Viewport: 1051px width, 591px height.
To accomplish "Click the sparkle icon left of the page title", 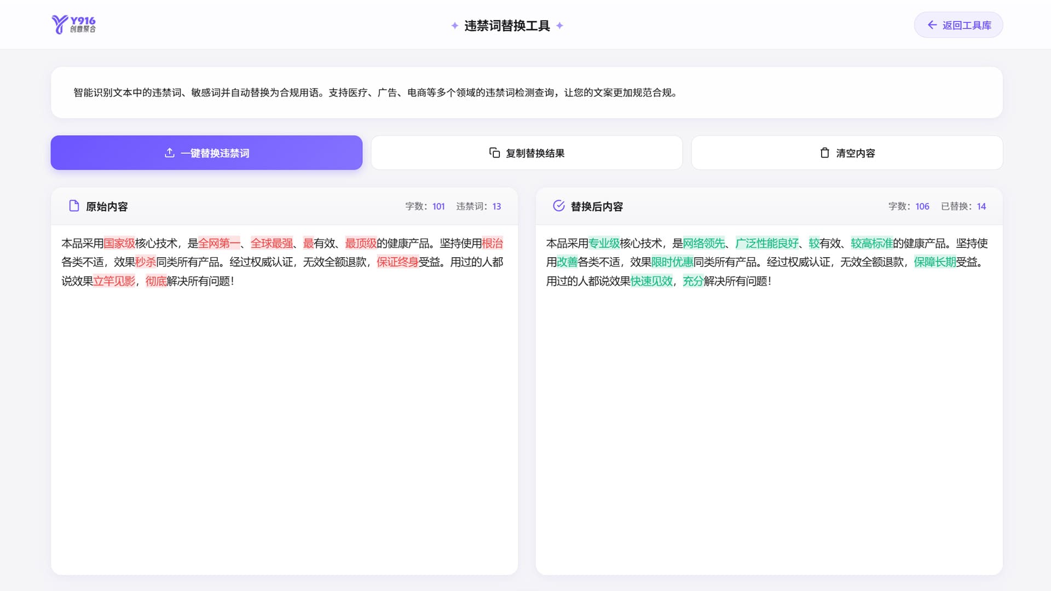I will 454,25.
